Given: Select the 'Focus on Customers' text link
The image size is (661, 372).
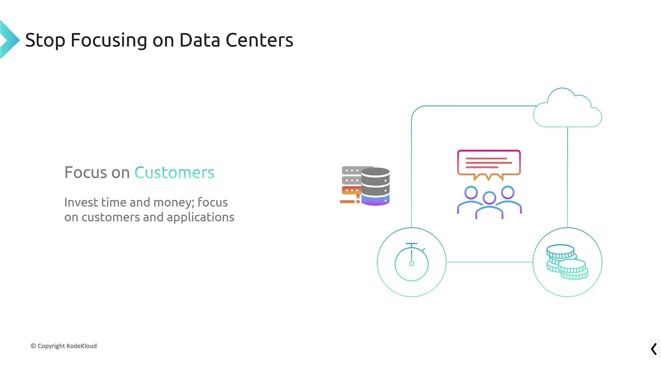Looking at the screenshot, I should (x=139, y=172).
